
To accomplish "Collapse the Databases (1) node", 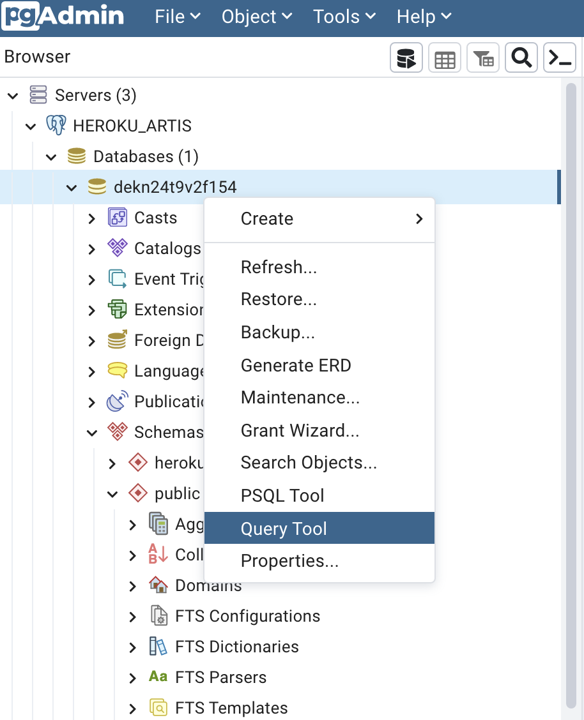I will [x=52, y=157].
